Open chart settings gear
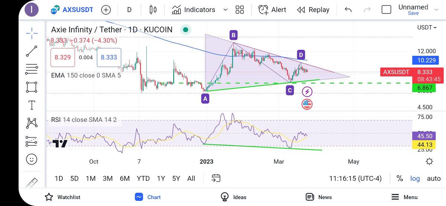The width and height of the screenshot is (446, 206). point(429,161)
